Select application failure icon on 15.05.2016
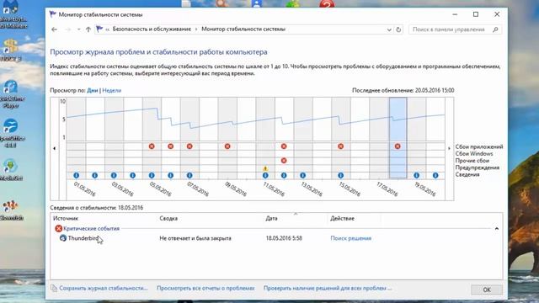Screen dimensions: 539x303 tap(340, 146)
